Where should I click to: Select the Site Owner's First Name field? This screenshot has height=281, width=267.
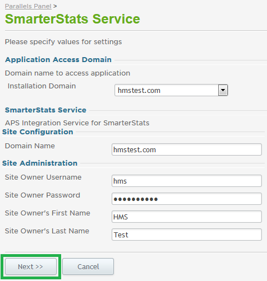[x=187, y=217]
